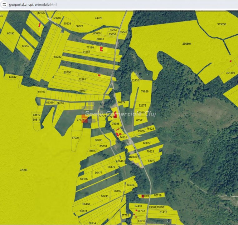238x225 pixels.
Task: Select parcel labeled 60190
Action: pyautogui.click(x=11, y=33)
